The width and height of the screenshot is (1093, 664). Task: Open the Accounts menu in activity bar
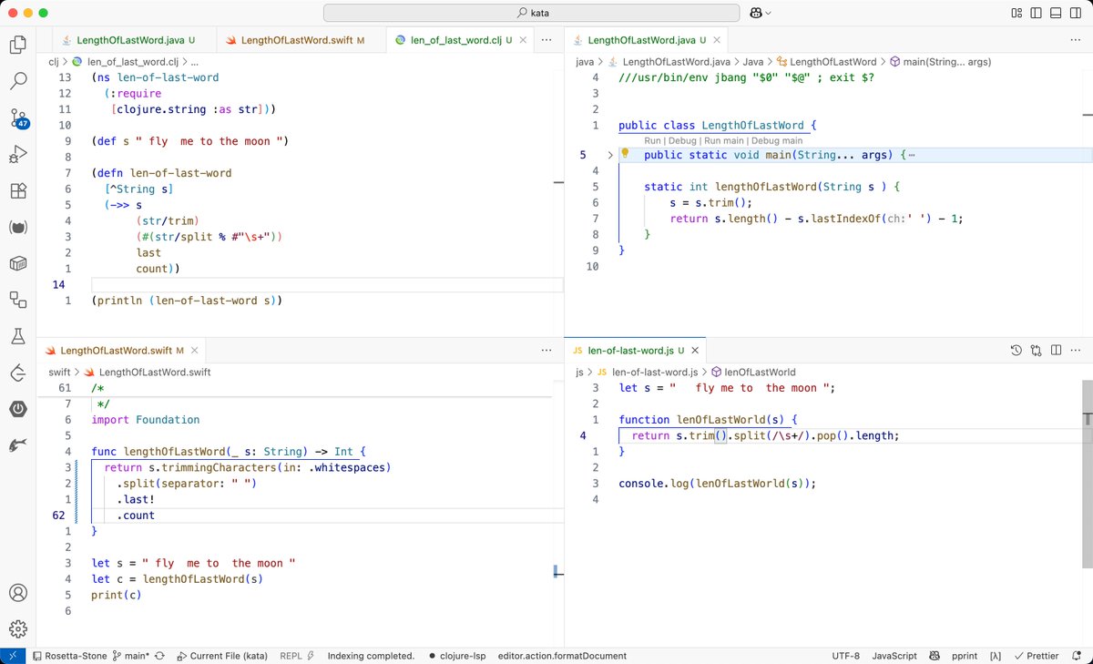(x=18, y=592)
